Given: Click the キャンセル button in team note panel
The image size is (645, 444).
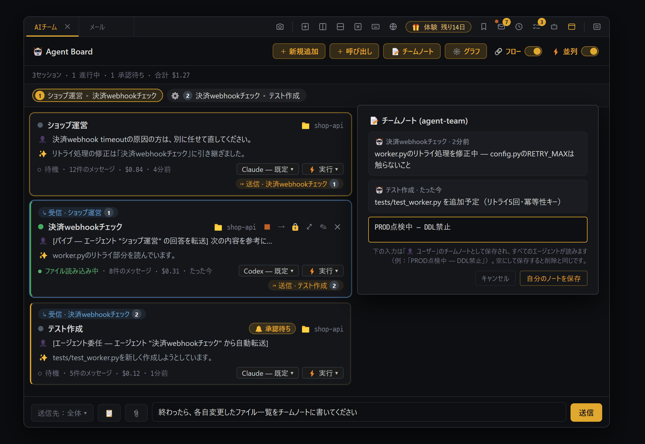Looking at the screenshot, I should tap(495, 278).
